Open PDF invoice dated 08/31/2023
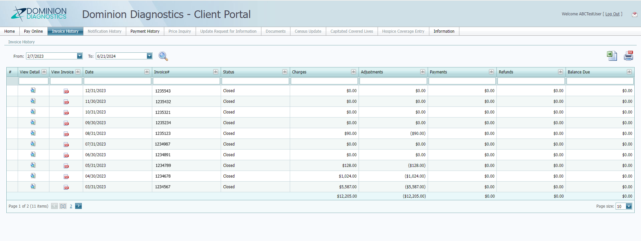The height and width of the screenshot is (241, 641). pyautogui.click(x=66, y=134)
